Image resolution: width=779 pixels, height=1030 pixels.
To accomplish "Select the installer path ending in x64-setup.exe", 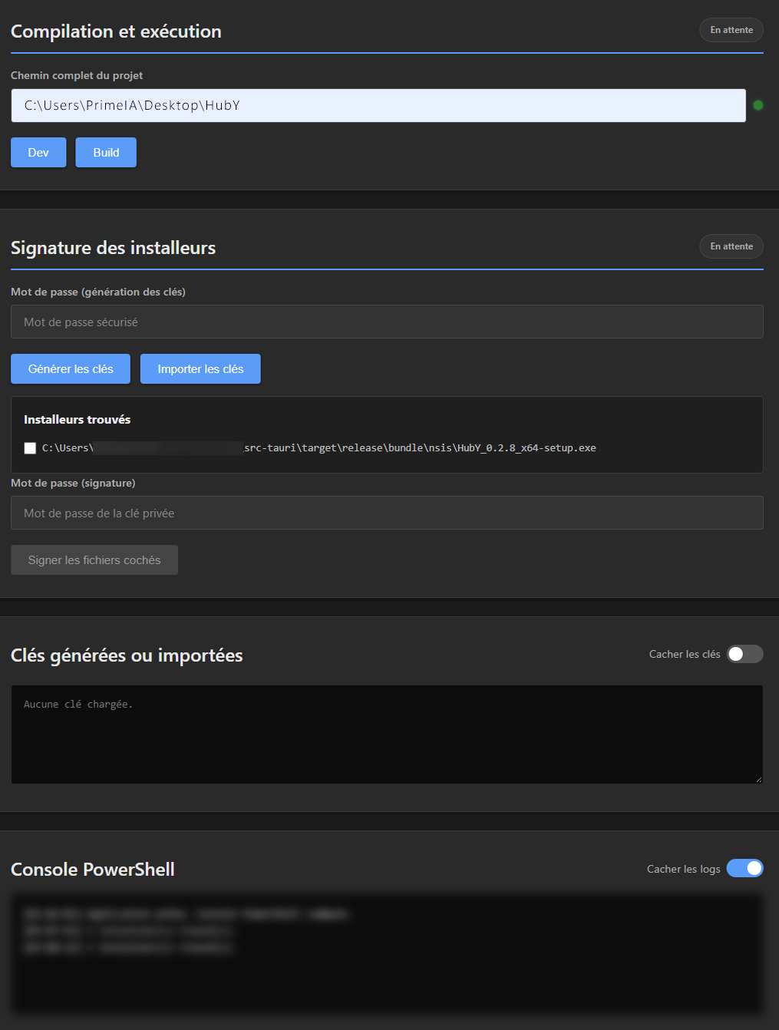I will 319,448.
